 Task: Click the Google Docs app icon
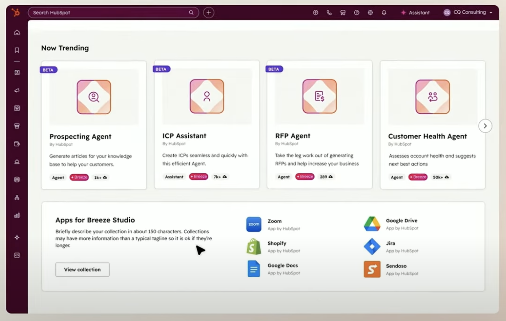(x=254, y=269)
